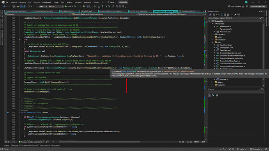Collapse the Close() method at line 211
The height and width of the screenshot is (151, 269).
[x=19, y=112]
